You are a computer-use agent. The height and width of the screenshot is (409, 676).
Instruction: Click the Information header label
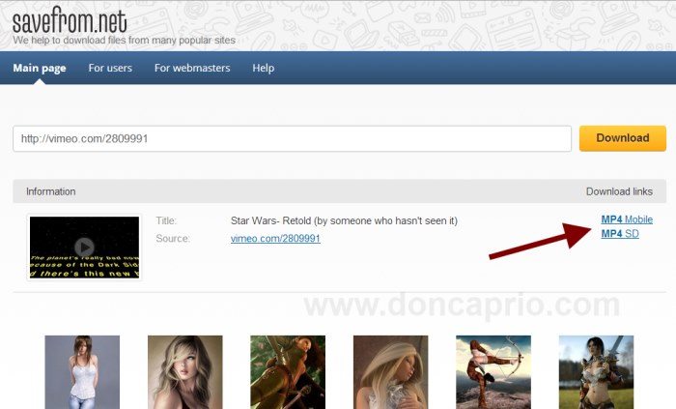click(x=51, y=191)
